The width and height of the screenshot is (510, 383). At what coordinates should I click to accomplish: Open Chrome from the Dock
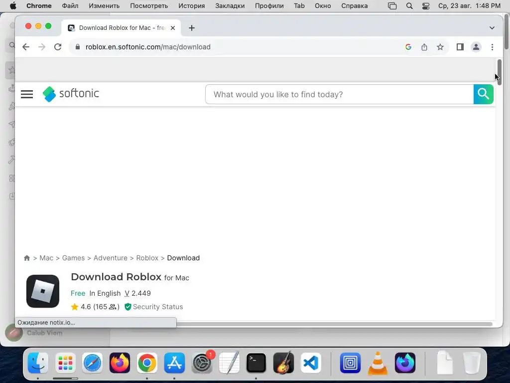point(147,363)
